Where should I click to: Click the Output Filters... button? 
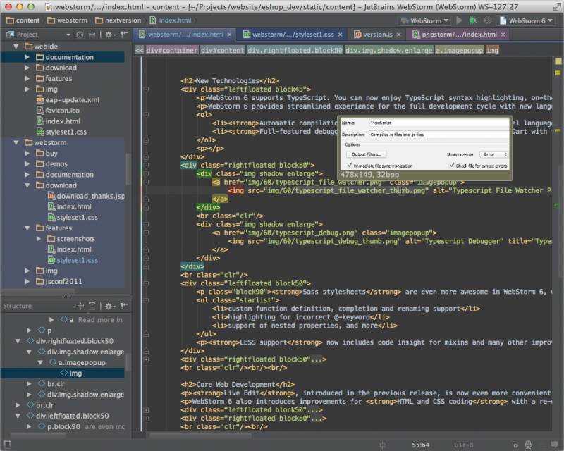click(365, 154)
